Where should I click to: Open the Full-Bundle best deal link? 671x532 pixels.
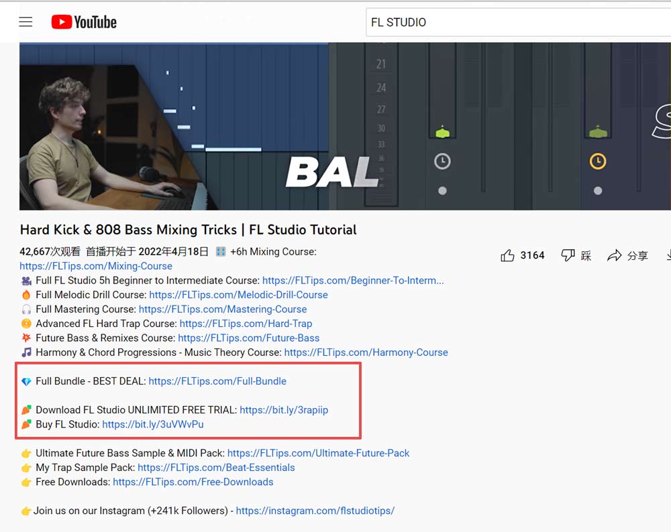pos(217,381)
